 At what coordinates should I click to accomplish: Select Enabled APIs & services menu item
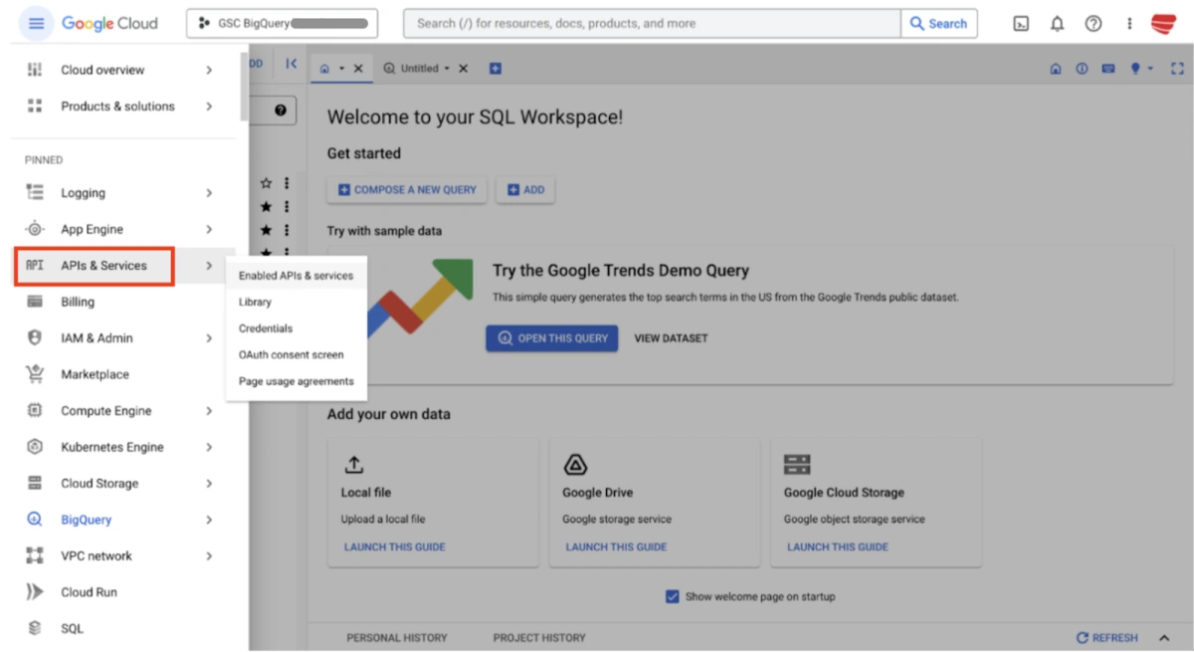coord(296,276)
